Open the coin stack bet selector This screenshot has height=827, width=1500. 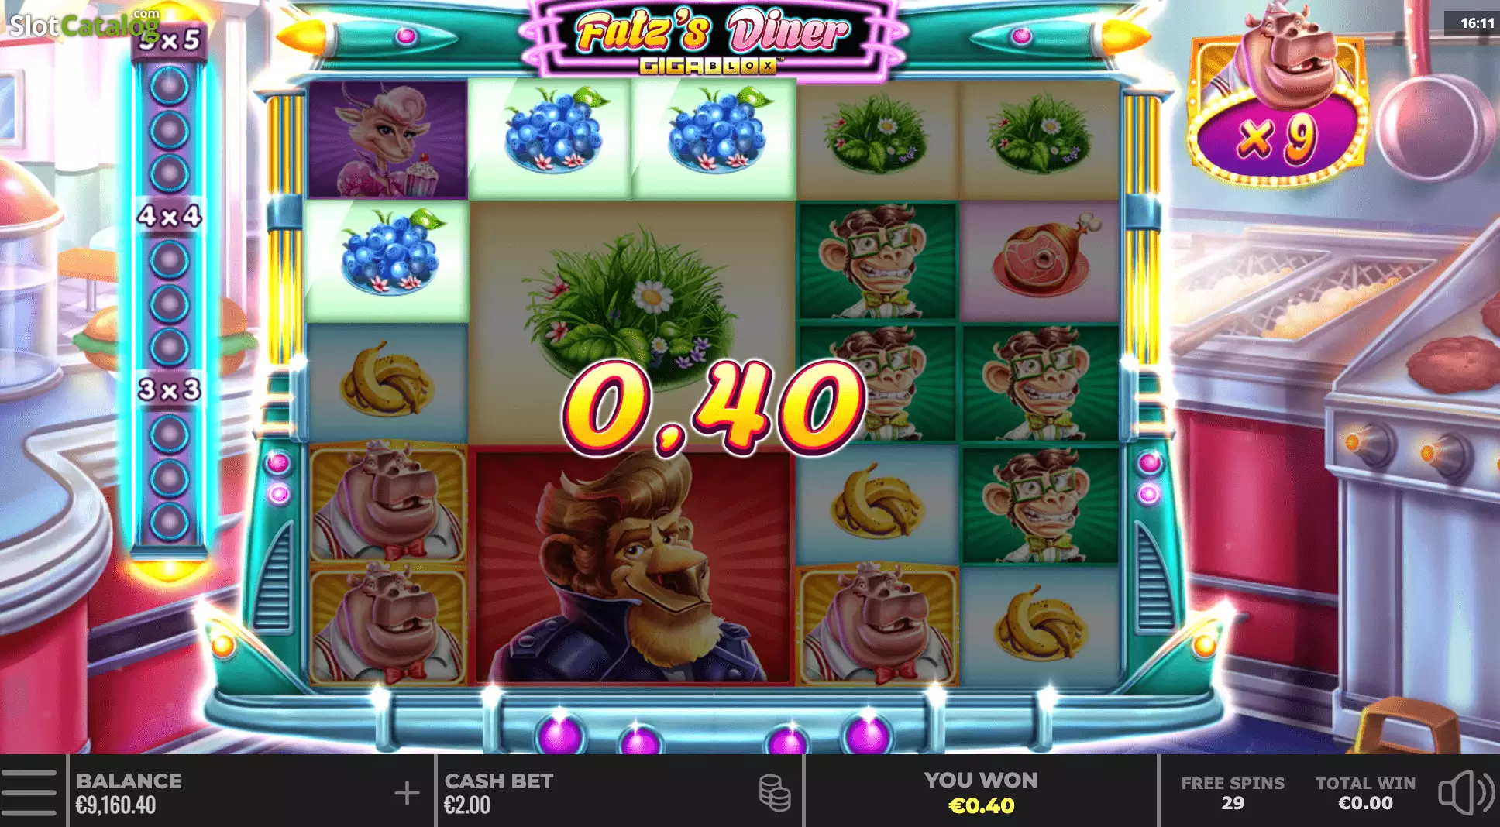775,793
